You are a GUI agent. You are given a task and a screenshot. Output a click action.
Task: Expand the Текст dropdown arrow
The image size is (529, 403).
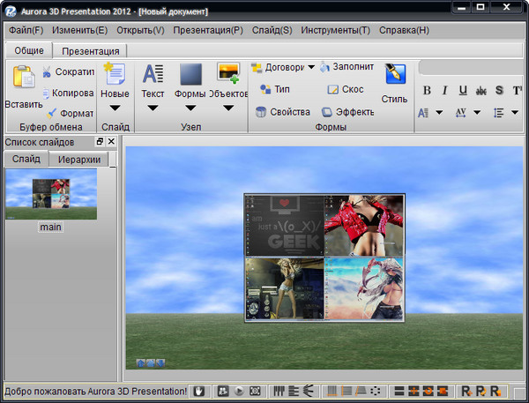(x=153, y=109)
